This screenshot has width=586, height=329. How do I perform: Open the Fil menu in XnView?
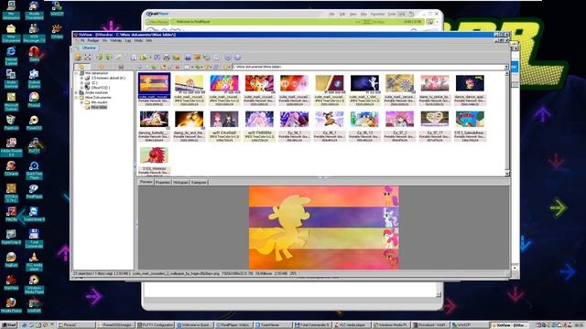coord(82,40)
